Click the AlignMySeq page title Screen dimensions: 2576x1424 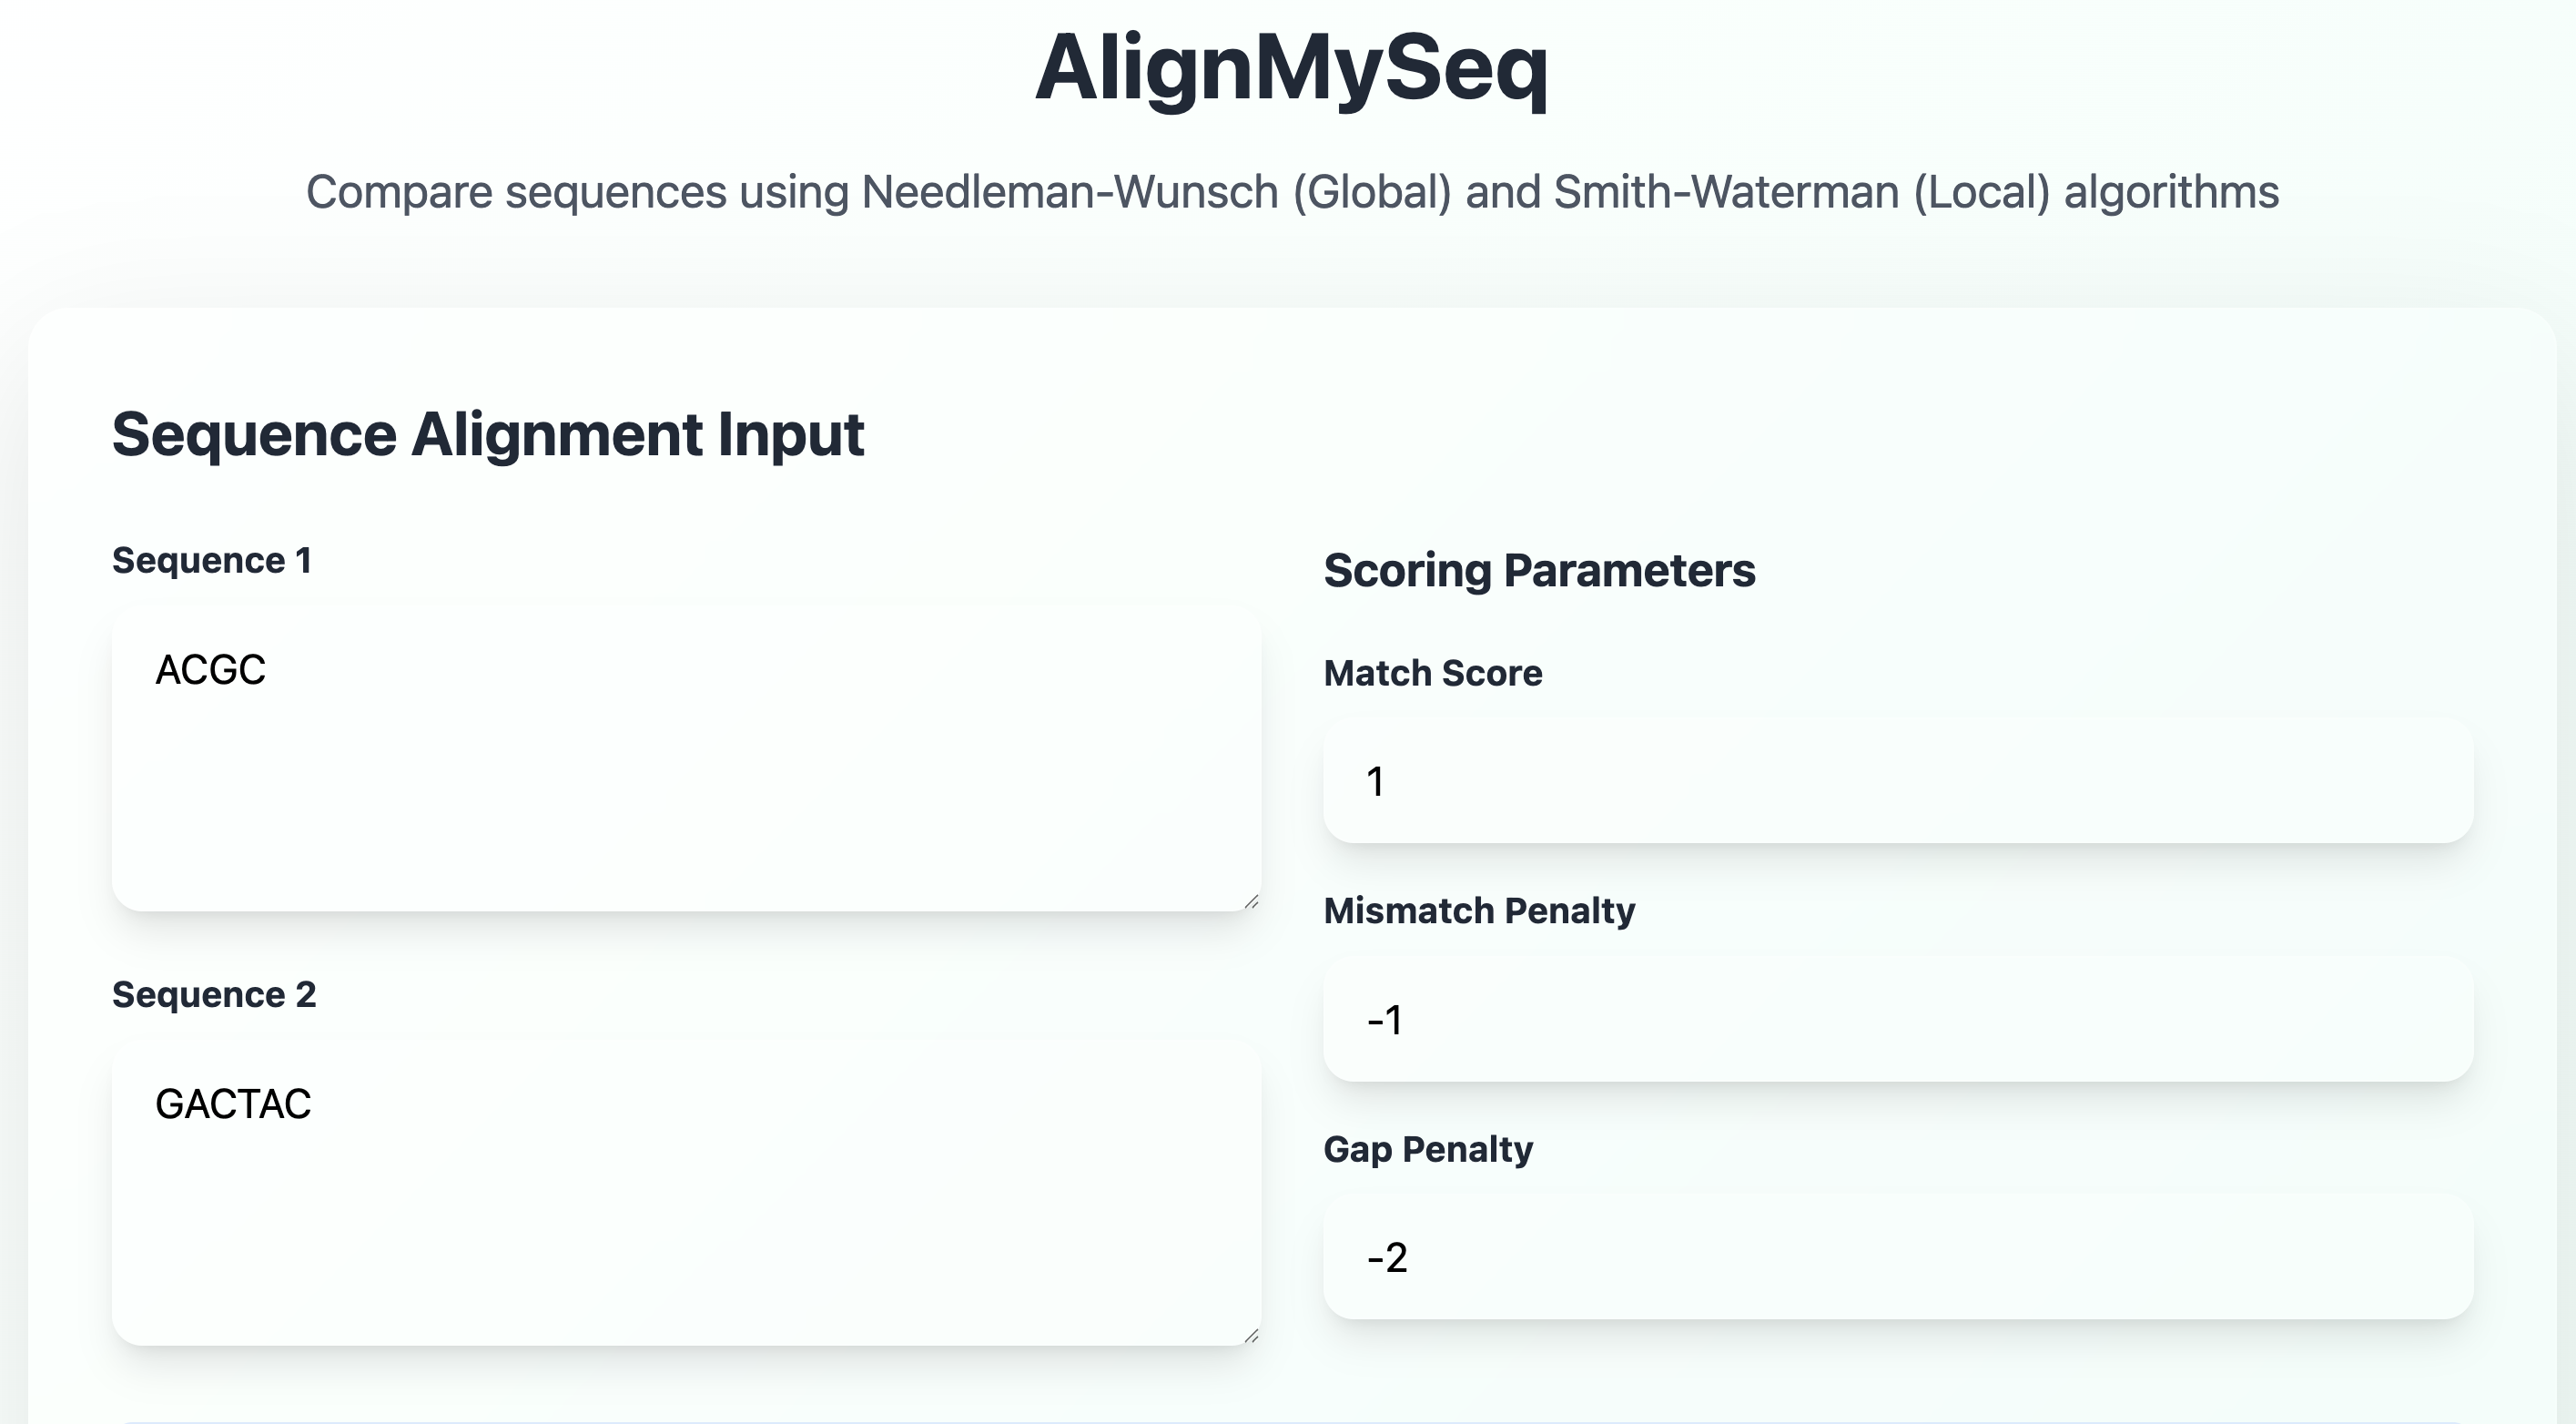(x=1291, y=68)
